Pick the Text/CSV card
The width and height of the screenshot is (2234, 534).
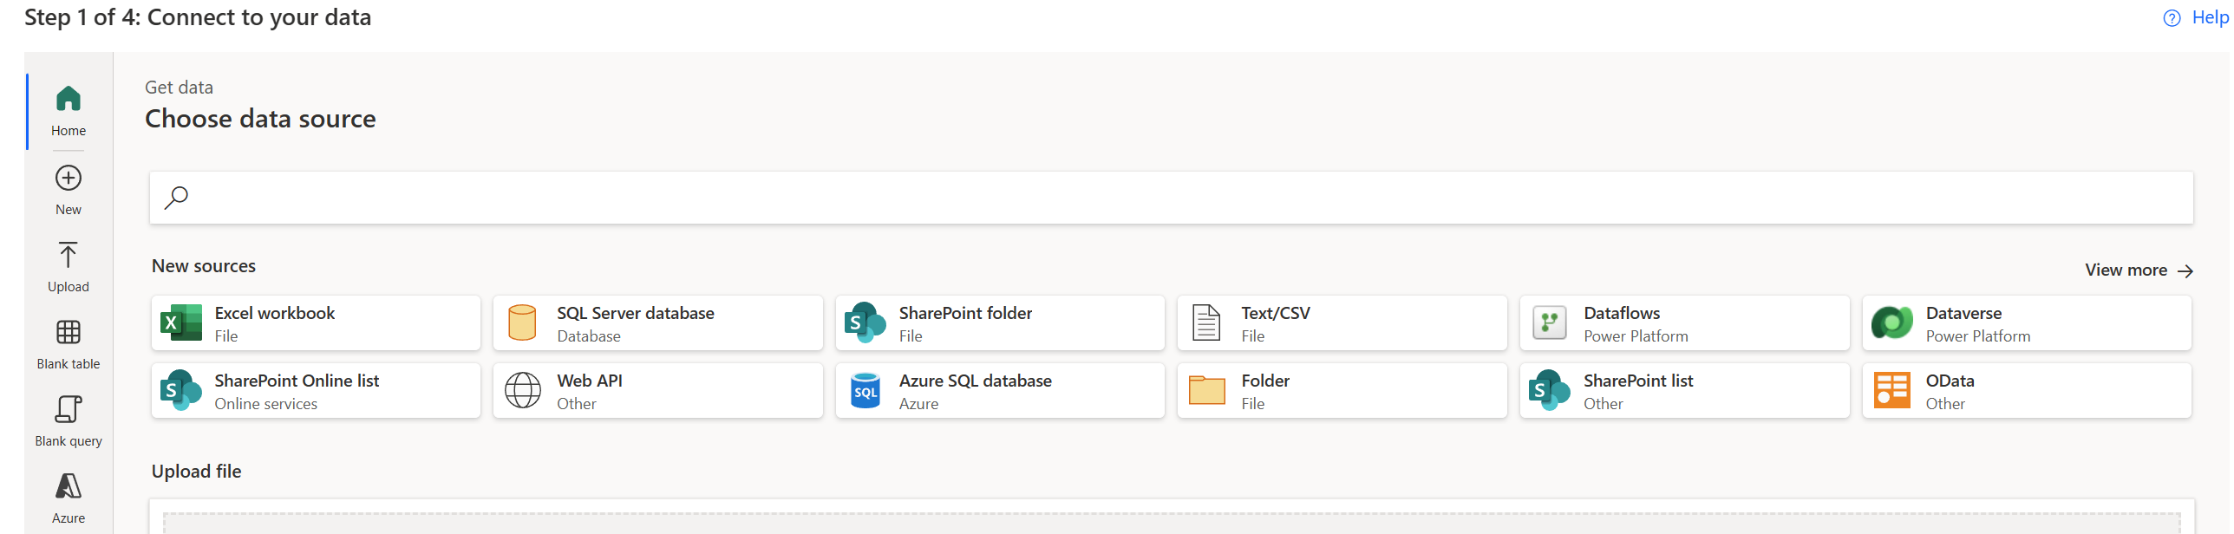pos(1342,323)
